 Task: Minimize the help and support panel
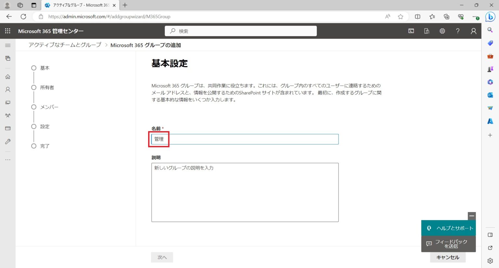472,216
